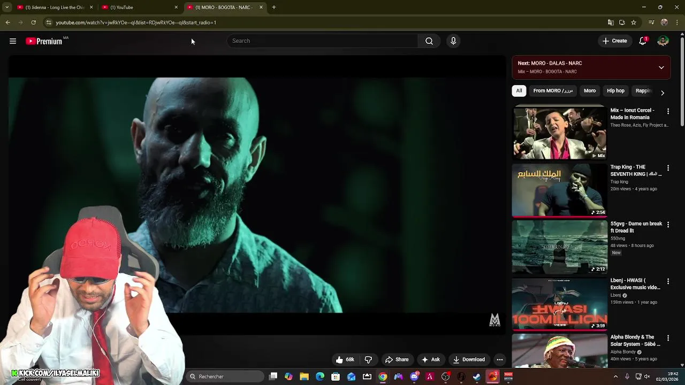The height and width of the screenshot is (385, 685).
Task: Click the translate page icon
Action: click(611, 22)
